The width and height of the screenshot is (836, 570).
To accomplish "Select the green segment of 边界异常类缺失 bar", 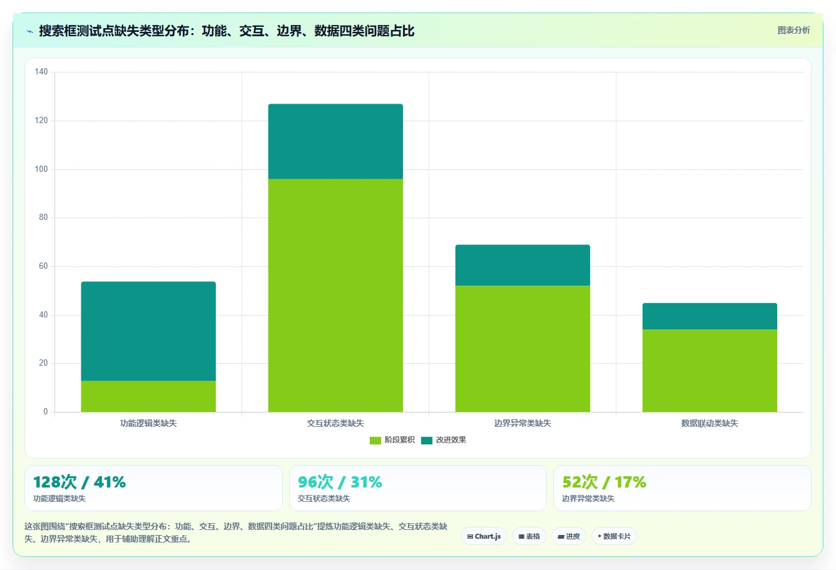I will pyautogui.click(x=522, y=349).
